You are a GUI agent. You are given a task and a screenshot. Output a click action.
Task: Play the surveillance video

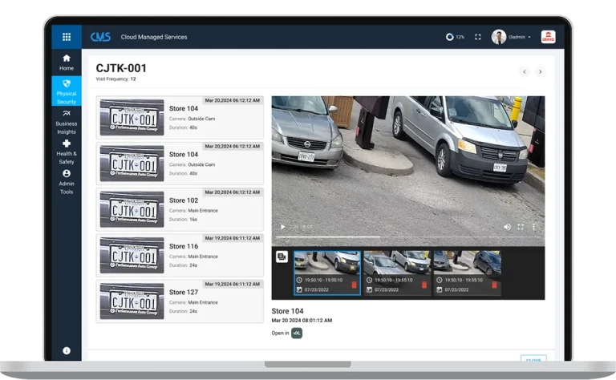[x=281, y=227]
